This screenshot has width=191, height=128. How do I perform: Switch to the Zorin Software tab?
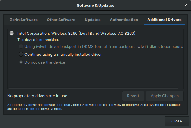[24, 20]
